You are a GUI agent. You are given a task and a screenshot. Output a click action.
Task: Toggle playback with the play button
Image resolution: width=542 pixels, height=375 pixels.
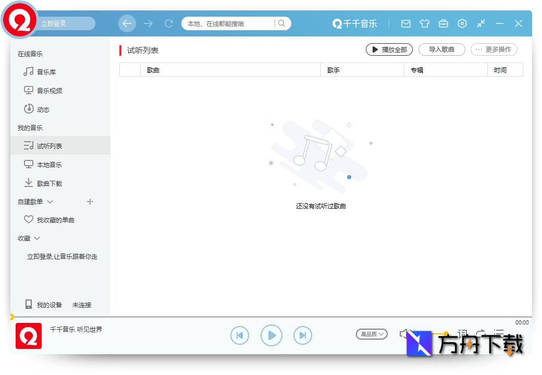pyautogui.click(x=271, y=335)
